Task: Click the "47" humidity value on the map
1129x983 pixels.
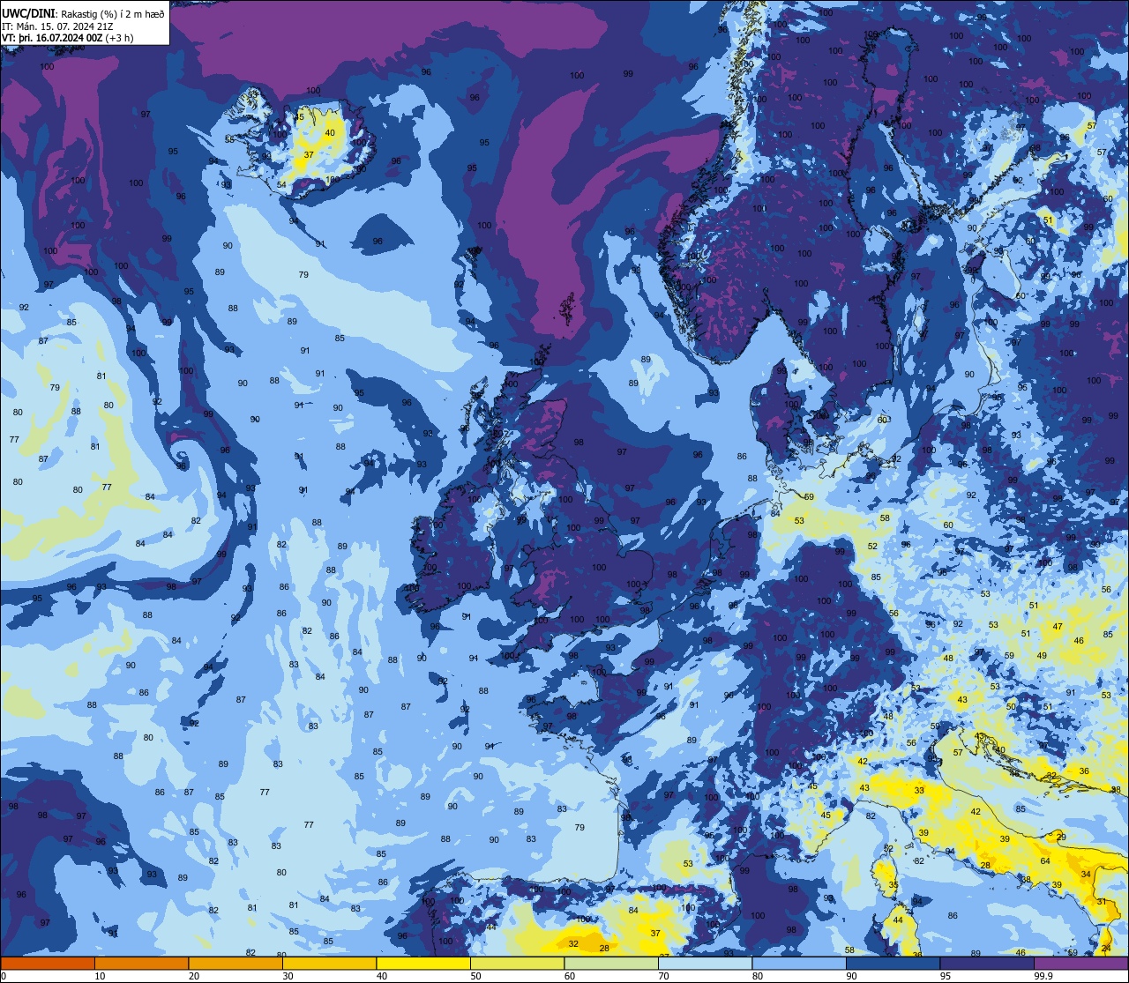Action: (1058, 626)
